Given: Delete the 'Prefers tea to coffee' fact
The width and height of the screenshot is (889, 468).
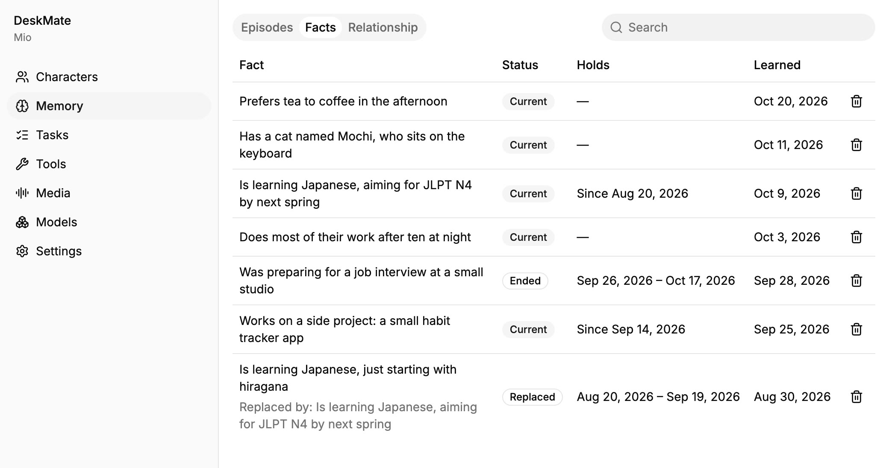Looking at the screenshot, I should coord(856,101).
